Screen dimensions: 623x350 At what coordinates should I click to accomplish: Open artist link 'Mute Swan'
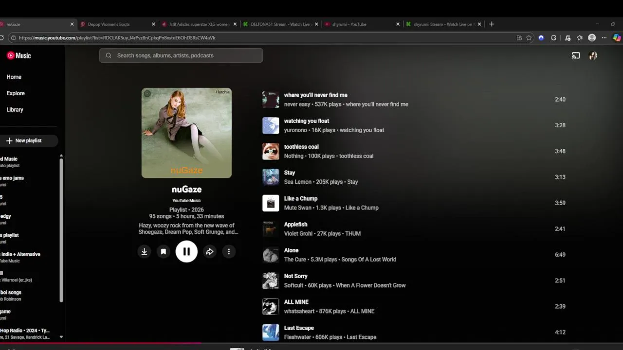[298, 208]
